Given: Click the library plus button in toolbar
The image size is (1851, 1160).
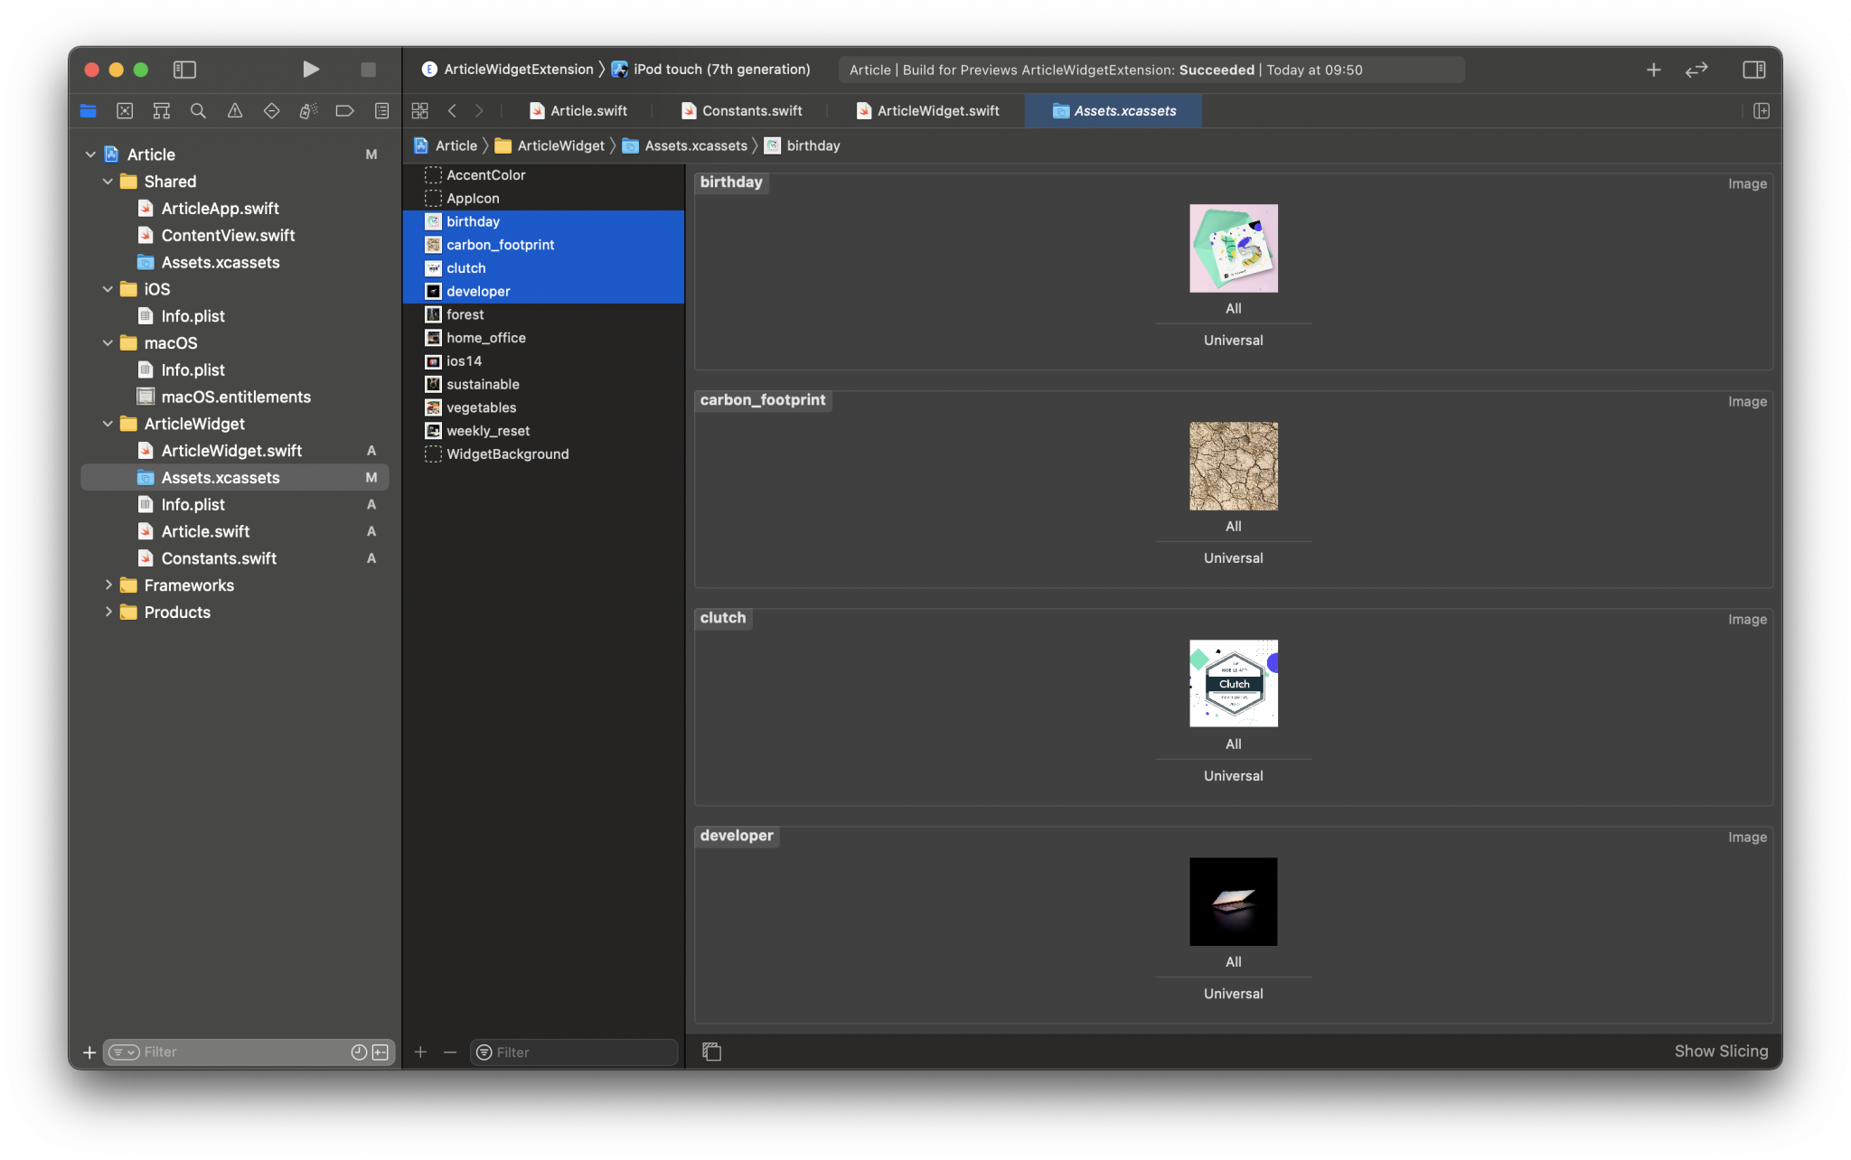Looking at the screenshot, I should (1653, 70).
